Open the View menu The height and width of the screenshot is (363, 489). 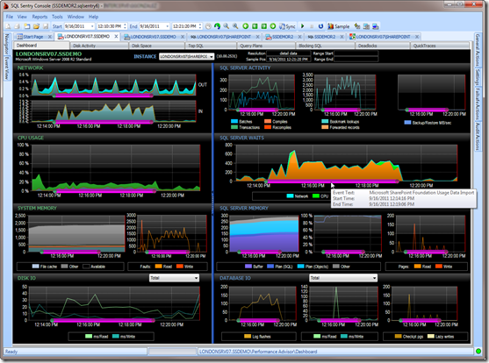click(22, 17)
